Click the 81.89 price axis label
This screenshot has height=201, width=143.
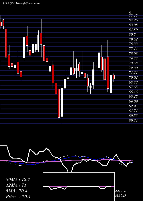tap(133, 30)
